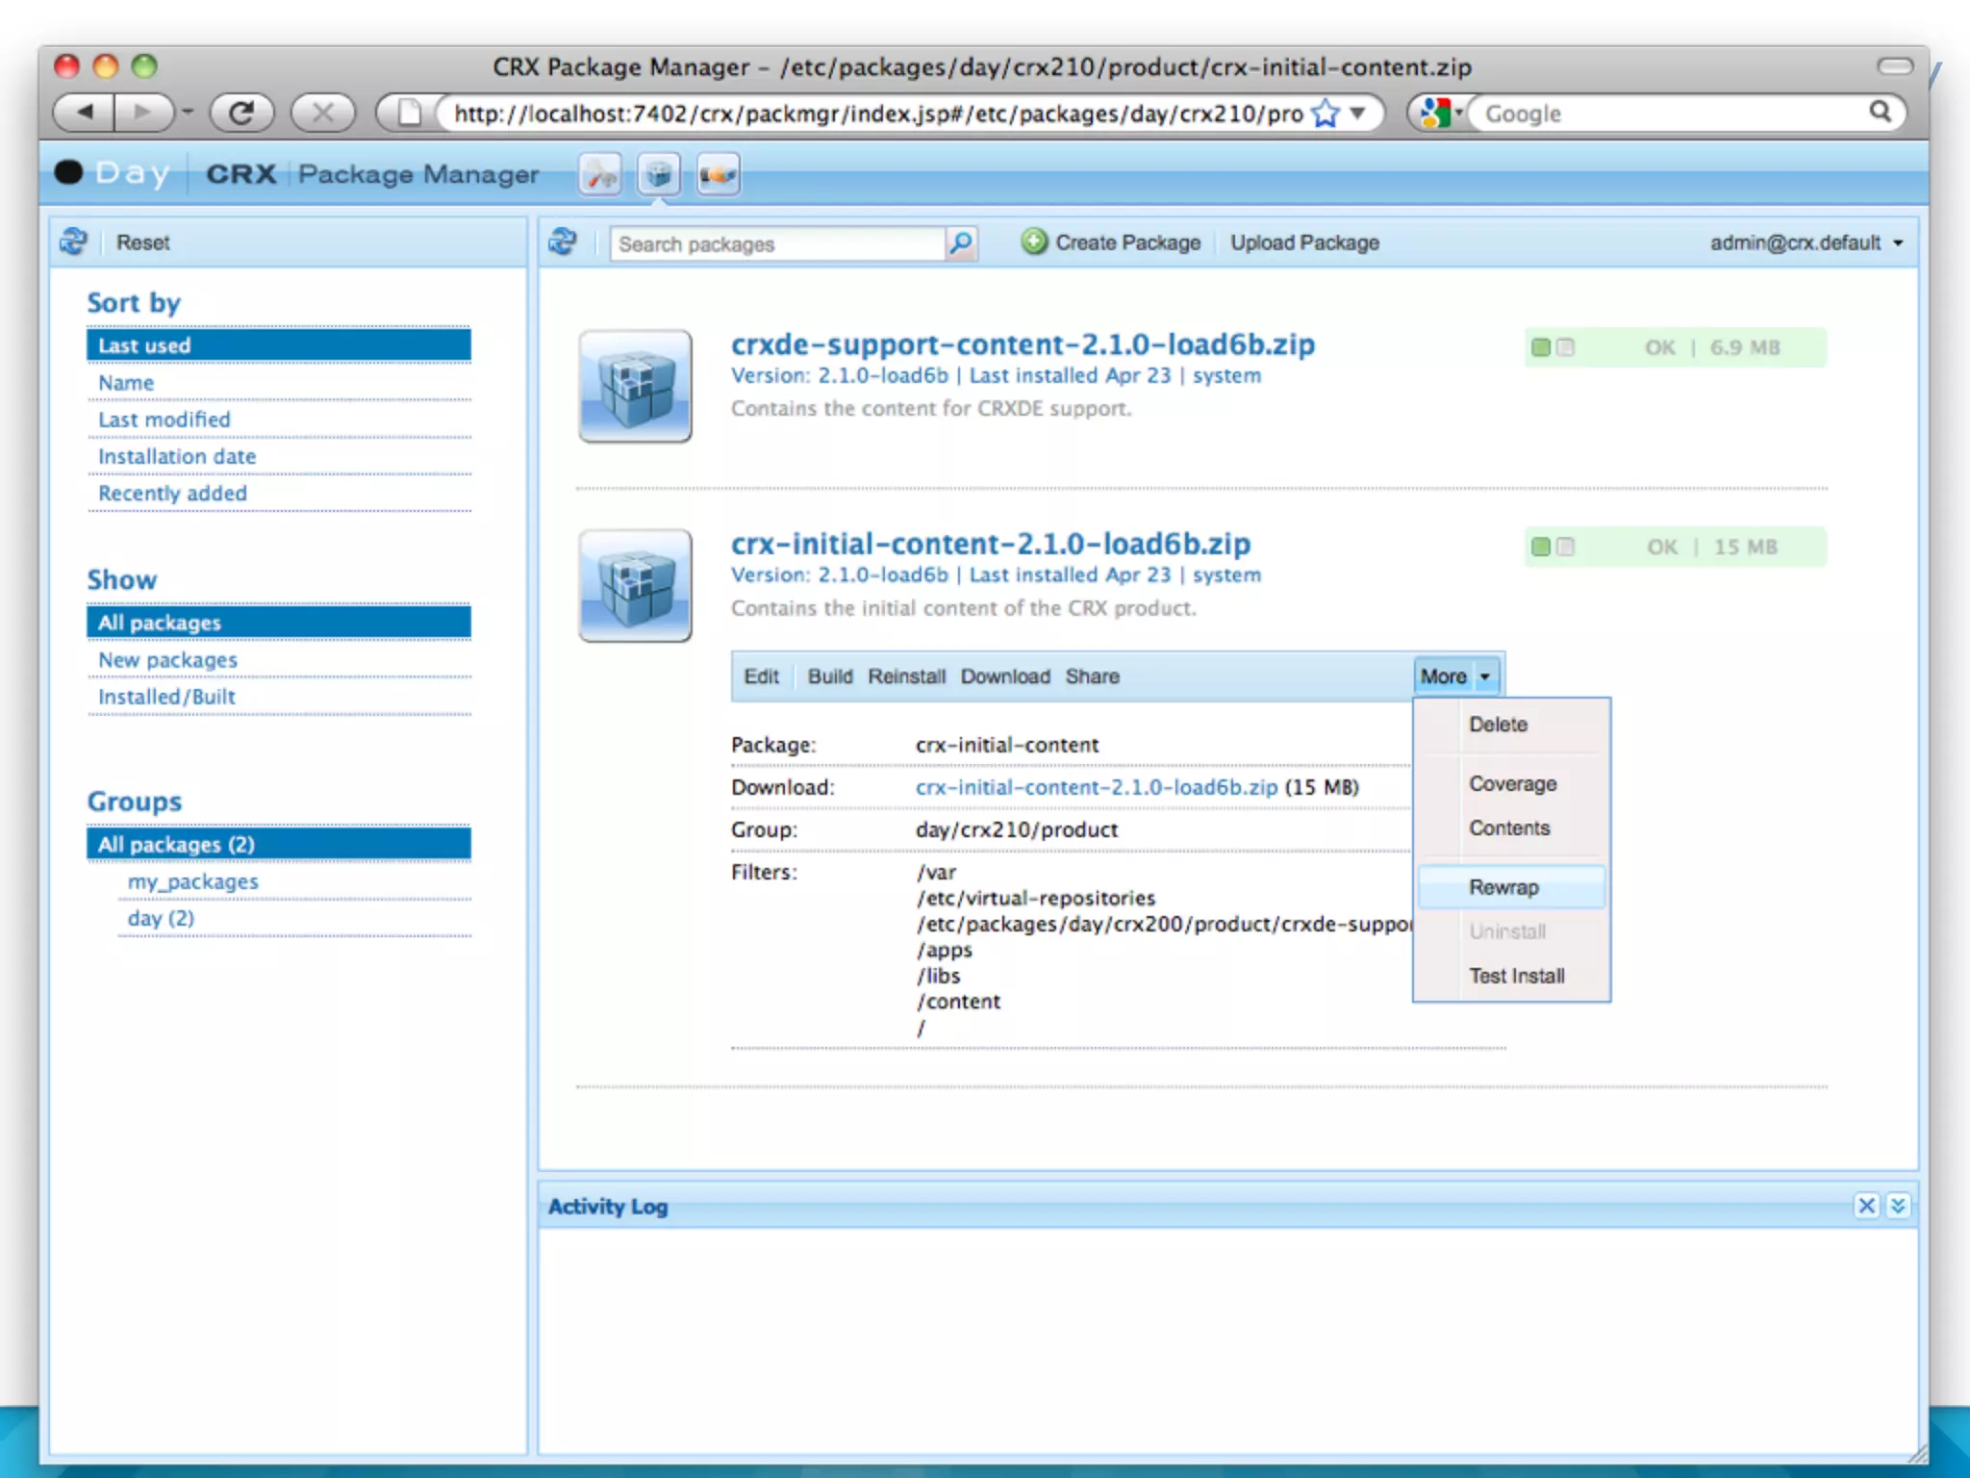The height and width of the screenshot is (1478, 1970).
Task: Click the magnifier search packages icon
Action: click(x=961, y=243)
